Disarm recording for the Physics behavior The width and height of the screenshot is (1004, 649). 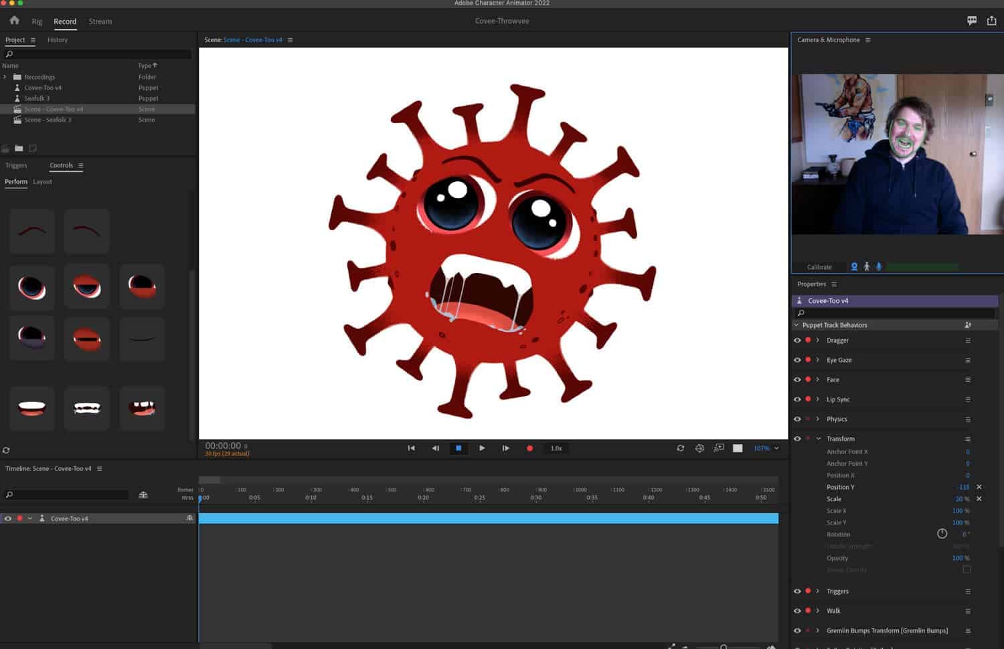click(808, 419)
